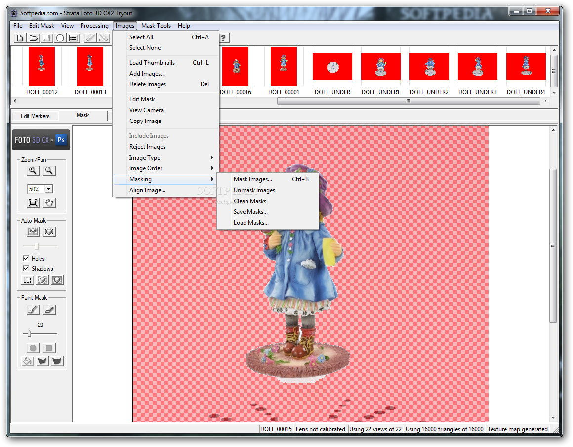Choose the square brush shape
The height and width of the screenshot is (447, 573).
[x=49, y=348]
